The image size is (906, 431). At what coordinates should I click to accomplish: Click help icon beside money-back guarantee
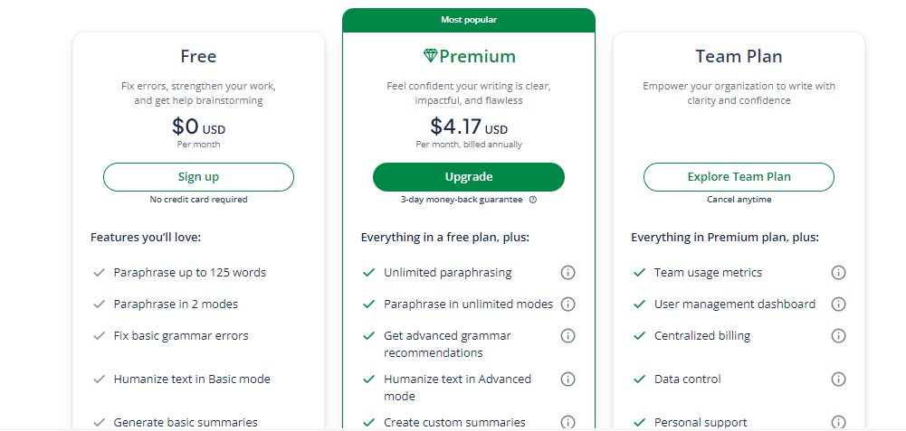(x=533, y=200)
